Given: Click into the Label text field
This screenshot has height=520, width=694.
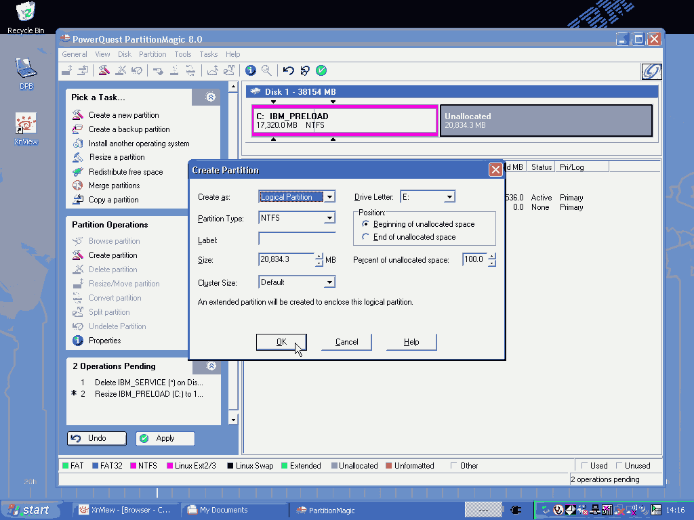Looking at the screenshot, I should pos(297,239).
